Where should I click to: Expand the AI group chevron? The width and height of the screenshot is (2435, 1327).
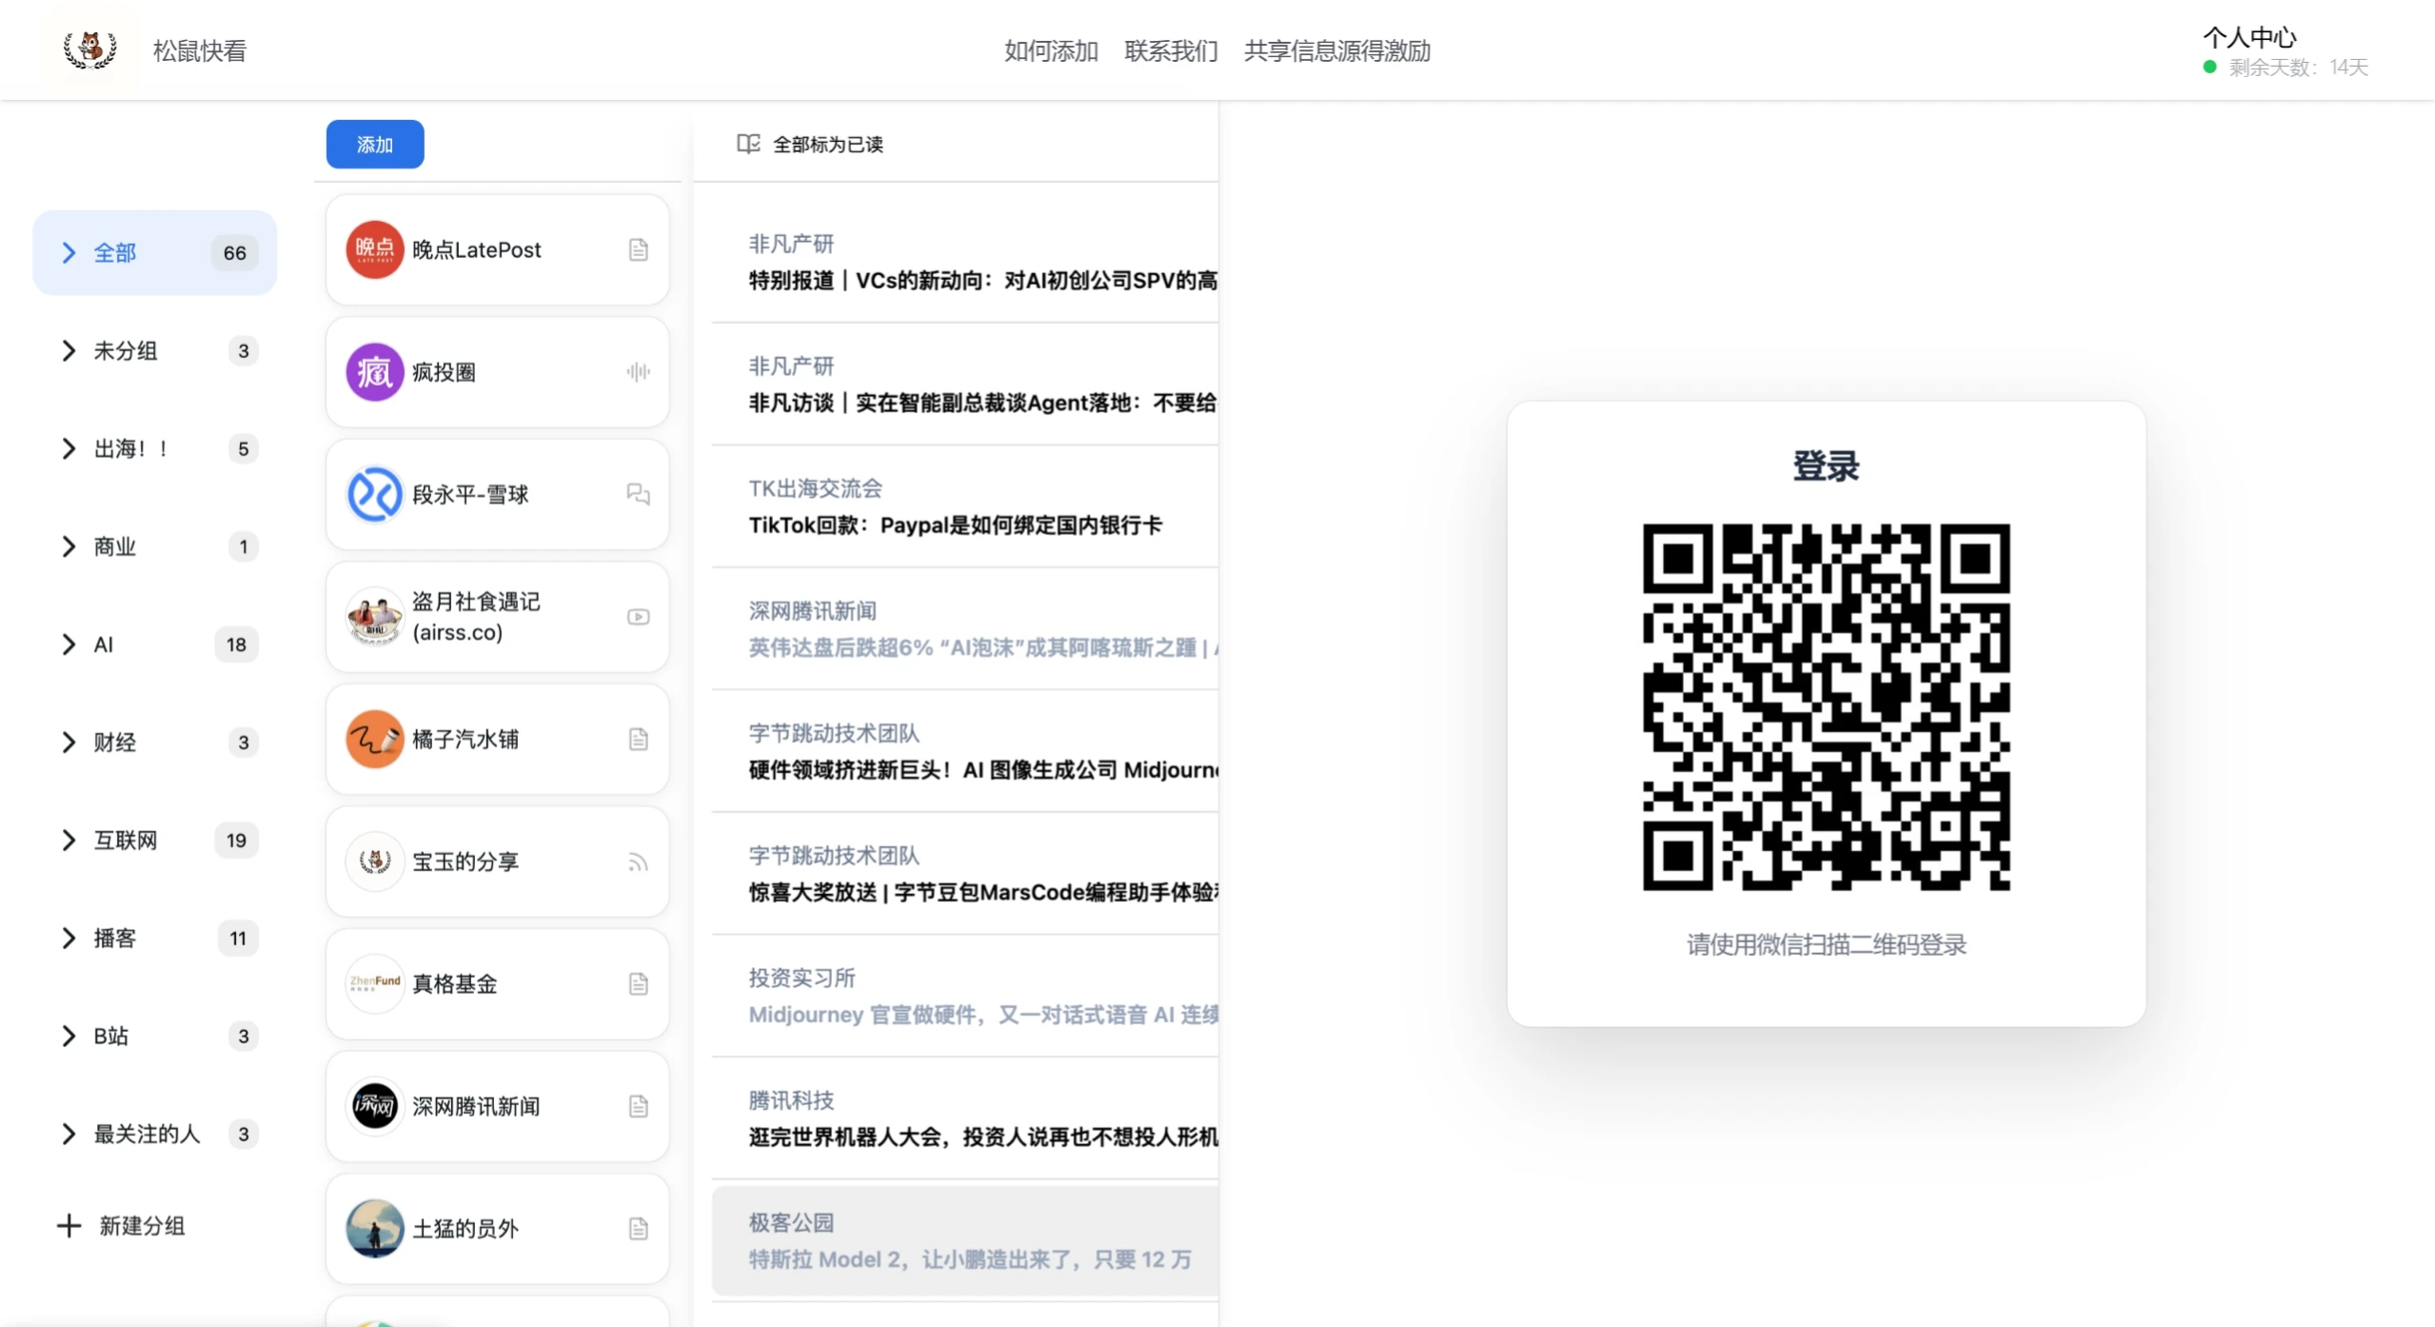69,644
